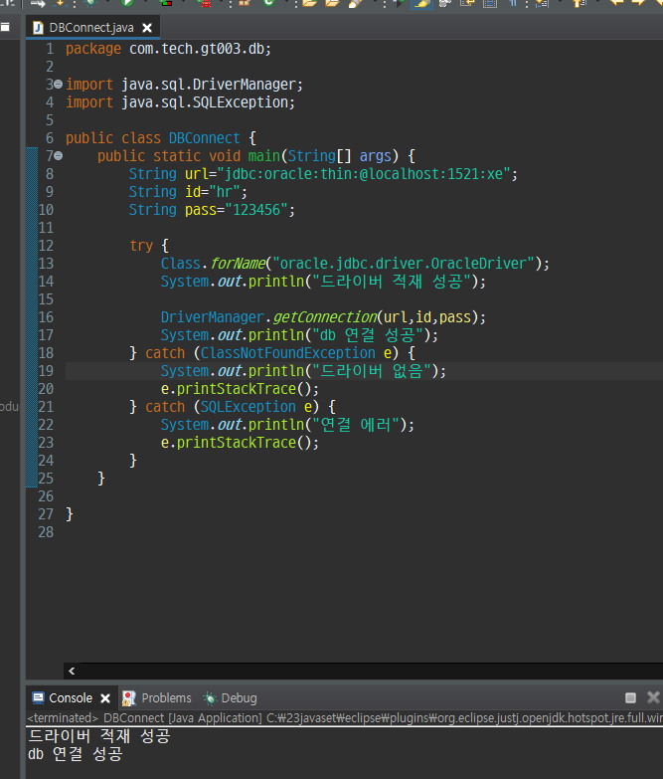Click the String[] args parameter on line 7
The image size is (663, 779).
[x=339, y=156]
